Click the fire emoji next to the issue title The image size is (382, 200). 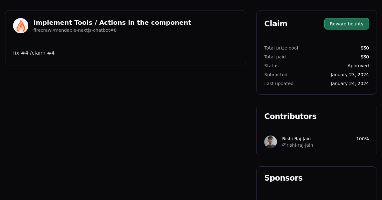point(20,25)
